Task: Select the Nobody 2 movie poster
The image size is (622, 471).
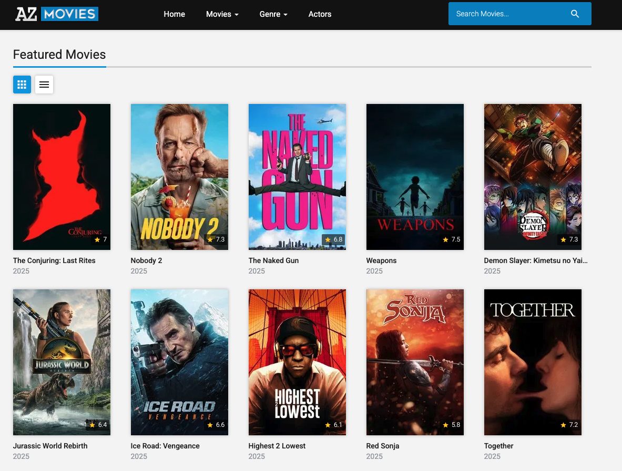Action: tap(179, 176)
